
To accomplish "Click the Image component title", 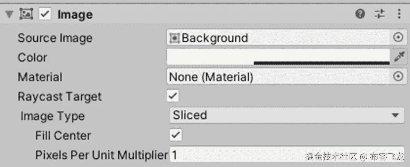I will 75,15.
